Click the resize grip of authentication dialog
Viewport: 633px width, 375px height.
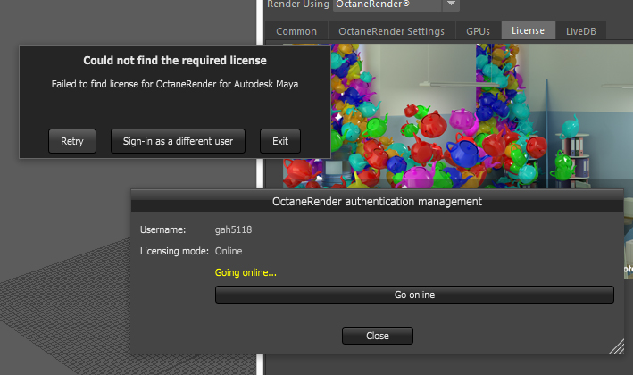tap(616, 347)
